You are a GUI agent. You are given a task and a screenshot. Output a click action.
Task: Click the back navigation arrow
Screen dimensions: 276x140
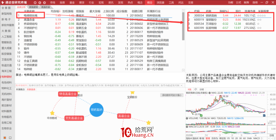[x=40, y=3]
